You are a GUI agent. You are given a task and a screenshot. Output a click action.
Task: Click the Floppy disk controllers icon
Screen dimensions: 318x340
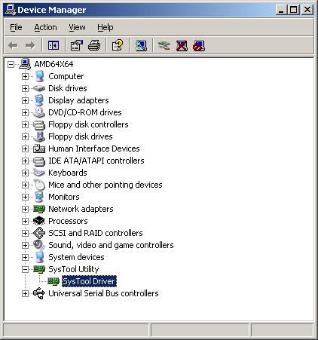click(39, 124)
